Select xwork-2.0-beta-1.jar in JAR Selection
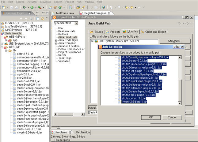This screenshot has height=142, width=198. click(134, 102)
